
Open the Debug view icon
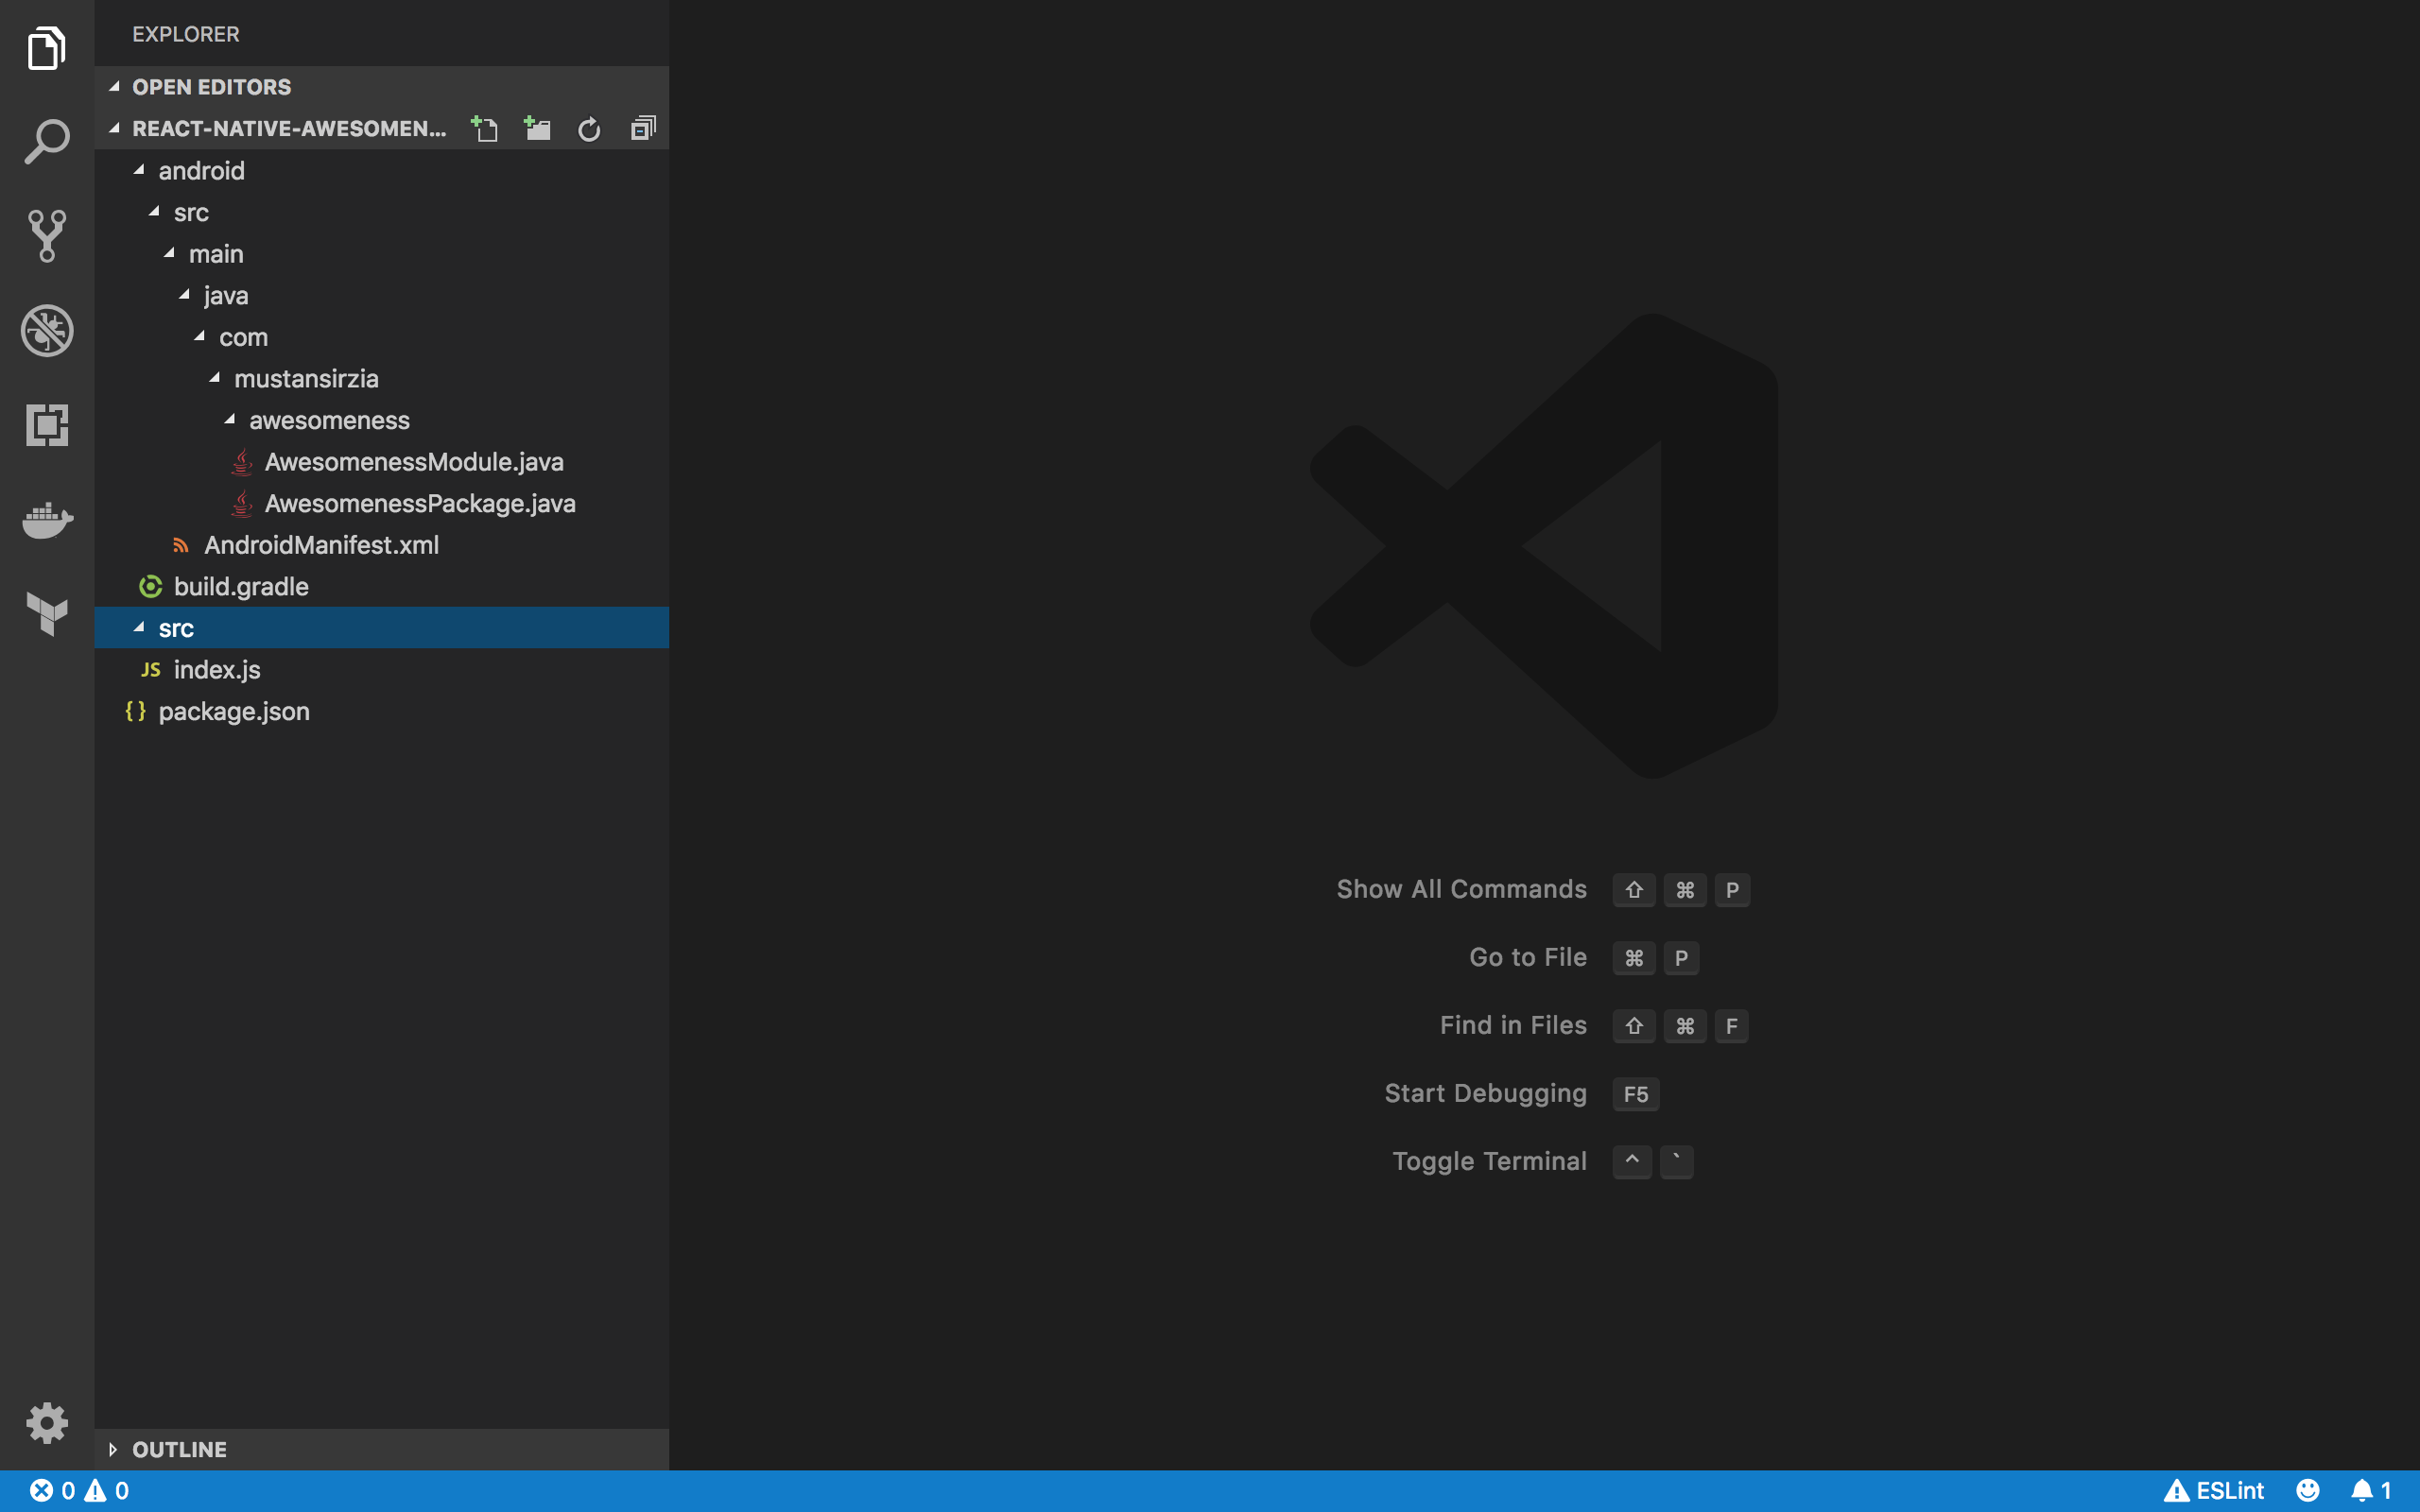click(47, 331)
